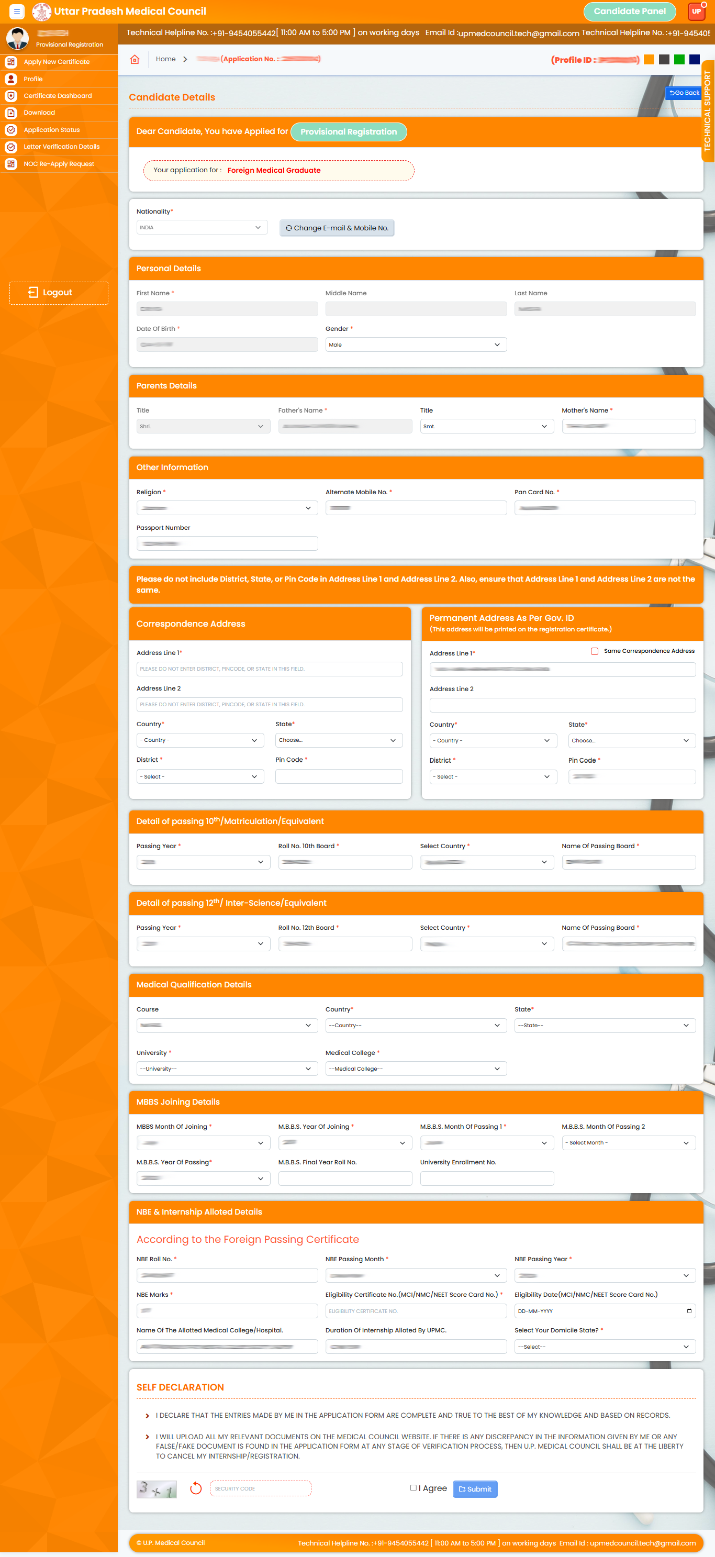Click the user avatar in sidebar

[x=17, y=39]
